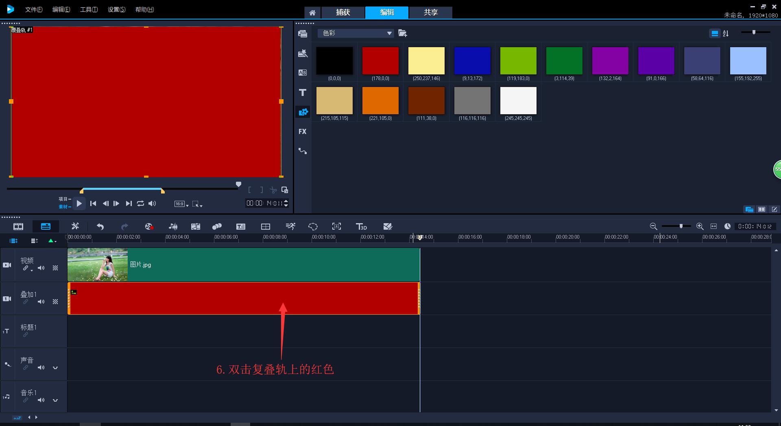Select the blue (9,13,172) color swatch

(x=472, y=61)
